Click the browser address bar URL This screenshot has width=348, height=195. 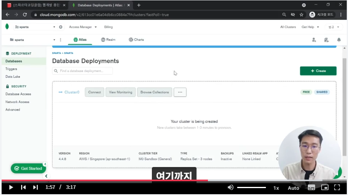click(104, 15)
